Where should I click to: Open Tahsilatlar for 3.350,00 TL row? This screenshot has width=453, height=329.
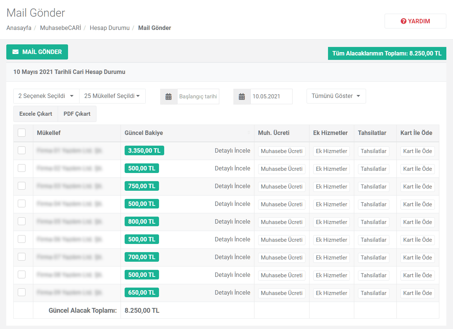[373, 151]
